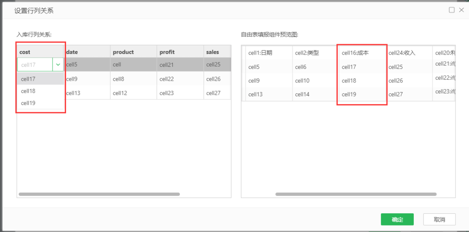Open the cost column dropdown arrow
This screenshot has width=469, height=232.
click(x=58, y=64)
